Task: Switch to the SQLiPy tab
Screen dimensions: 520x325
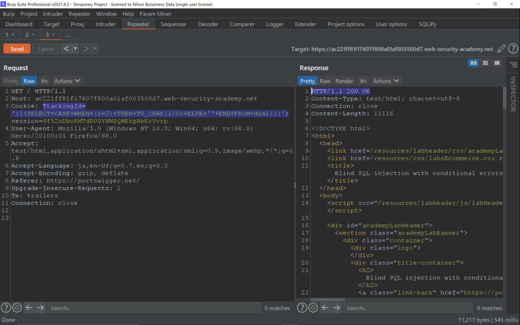Action: pyautogui.click(x=427, y=24)
